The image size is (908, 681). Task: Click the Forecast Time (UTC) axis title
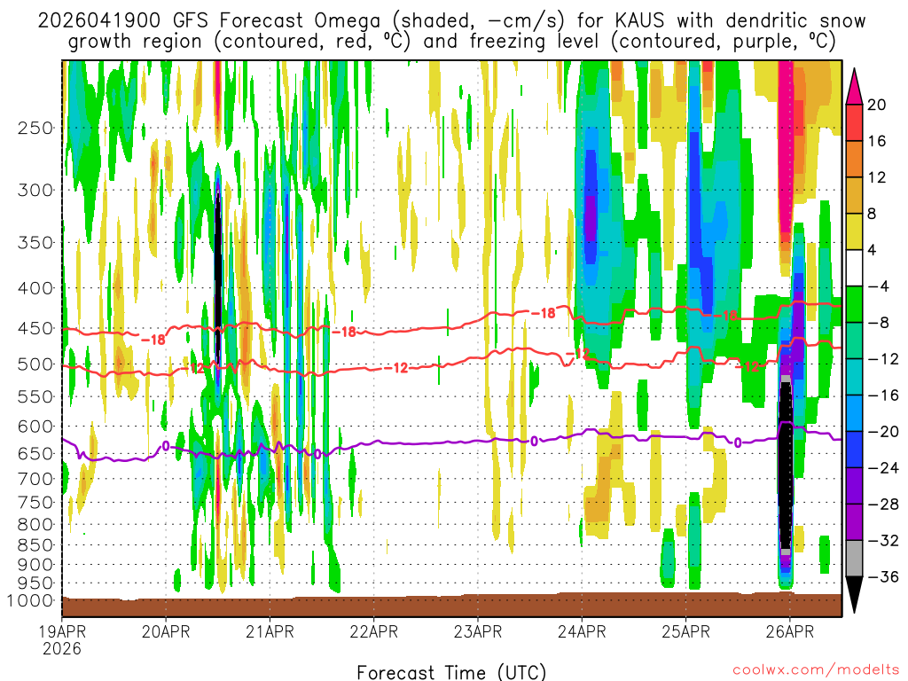coord(451,672)
